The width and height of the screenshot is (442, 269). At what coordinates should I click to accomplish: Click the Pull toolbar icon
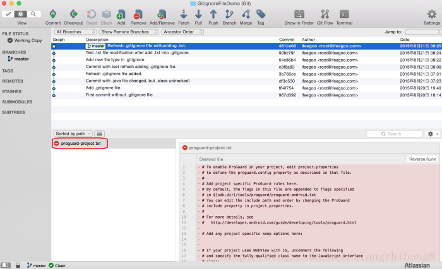tap(198, 14)
